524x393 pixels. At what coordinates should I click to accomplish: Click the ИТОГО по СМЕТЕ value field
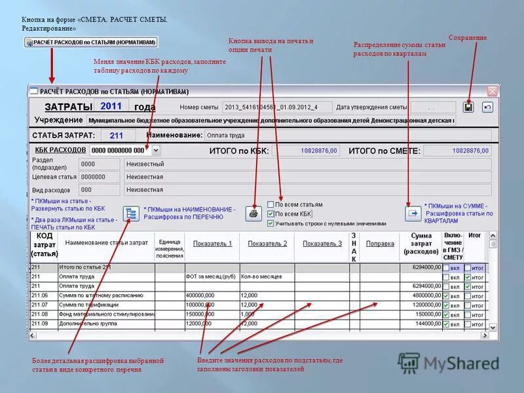click(457, 151)
